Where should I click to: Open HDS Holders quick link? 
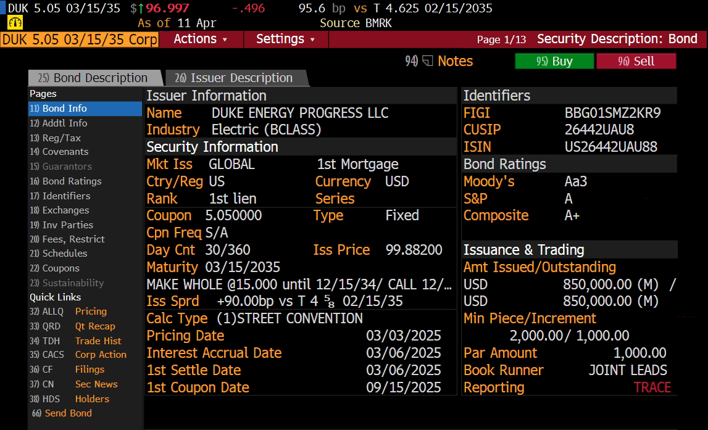point(70,399)
